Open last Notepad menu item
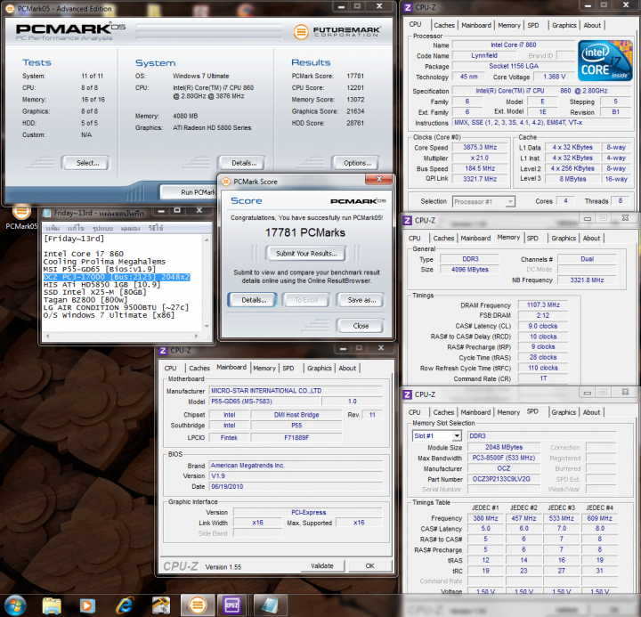641x617 pixels. pyautogui.click(x=155, y=228)
